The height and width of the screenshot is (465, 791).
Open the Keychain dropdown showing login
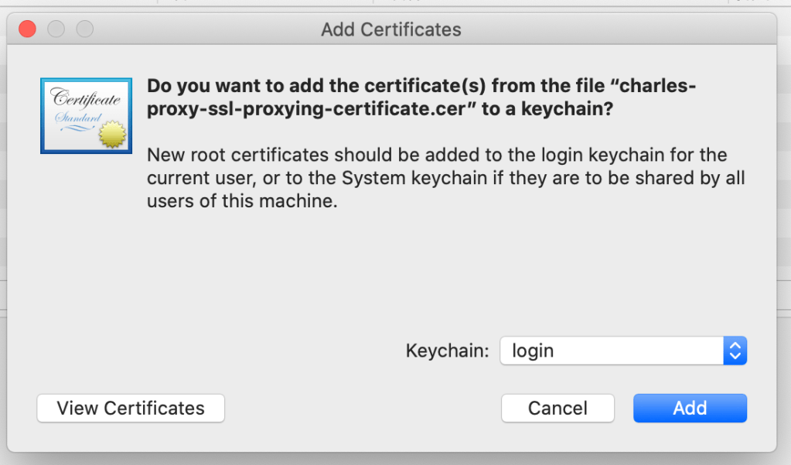click(x=622, y=350)
